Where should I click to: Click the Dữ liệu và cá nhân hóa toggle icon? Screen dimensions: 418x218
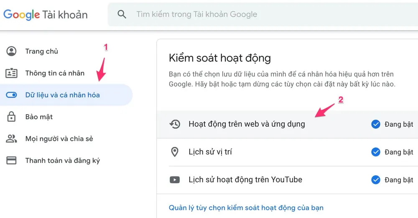click(x=11, y=95)
